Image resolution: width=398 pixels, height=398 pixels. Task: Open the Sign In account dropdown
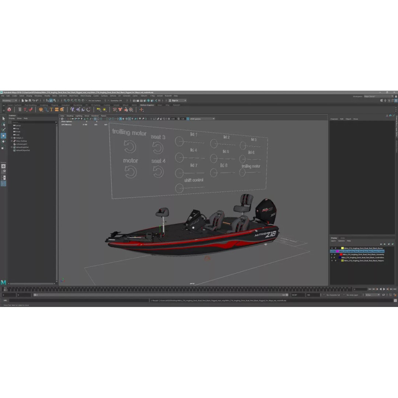[x=178, y=101]
